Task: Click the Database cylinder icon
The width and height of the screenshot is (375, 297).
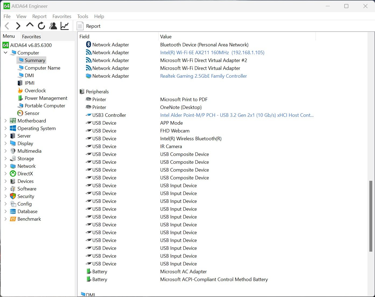Action: (x=13, y=211)
